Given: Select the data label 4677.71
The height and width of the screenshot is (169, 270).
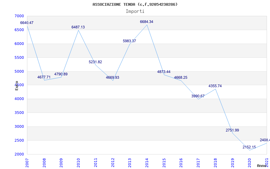Looking at the screenshot, I should coord(44,77).
